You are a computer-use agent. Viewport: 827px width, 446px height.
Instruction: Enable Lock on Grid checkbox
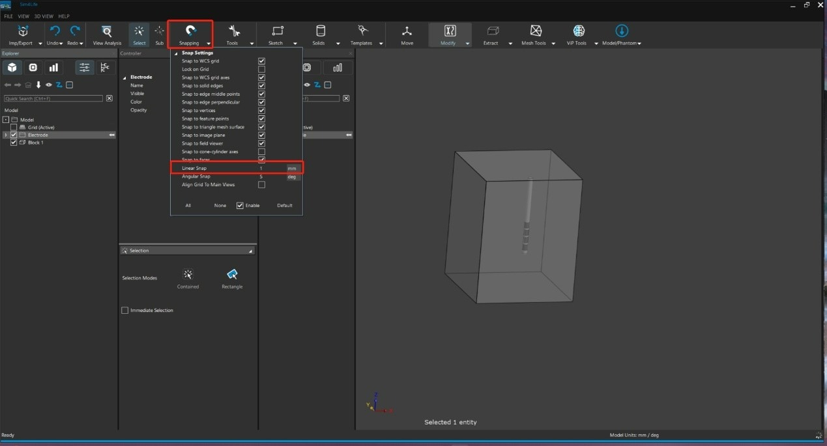tap(261, 69)
